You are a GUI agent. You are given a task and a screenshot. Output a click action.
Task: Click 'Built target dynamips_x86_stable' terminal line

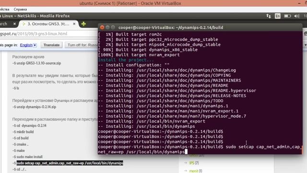[148, 49]
